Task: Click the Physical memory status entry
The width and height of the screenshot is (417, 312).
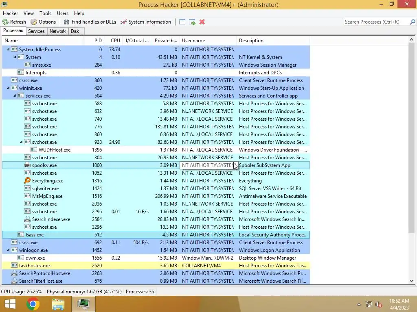Action: [84, 292]
